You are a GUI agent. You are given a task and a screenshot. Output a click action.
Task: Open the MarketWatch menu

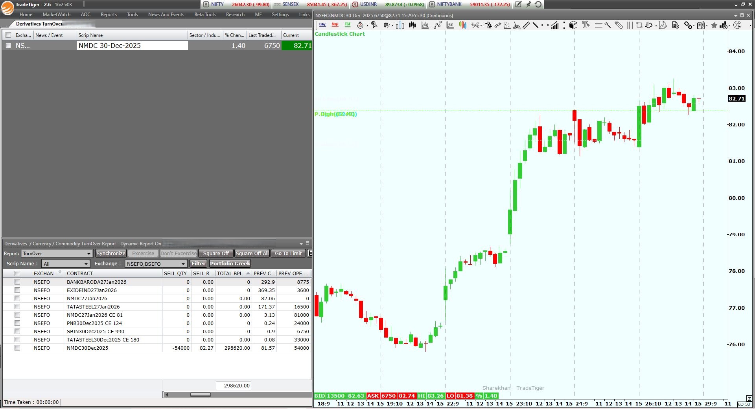(56, 15)
